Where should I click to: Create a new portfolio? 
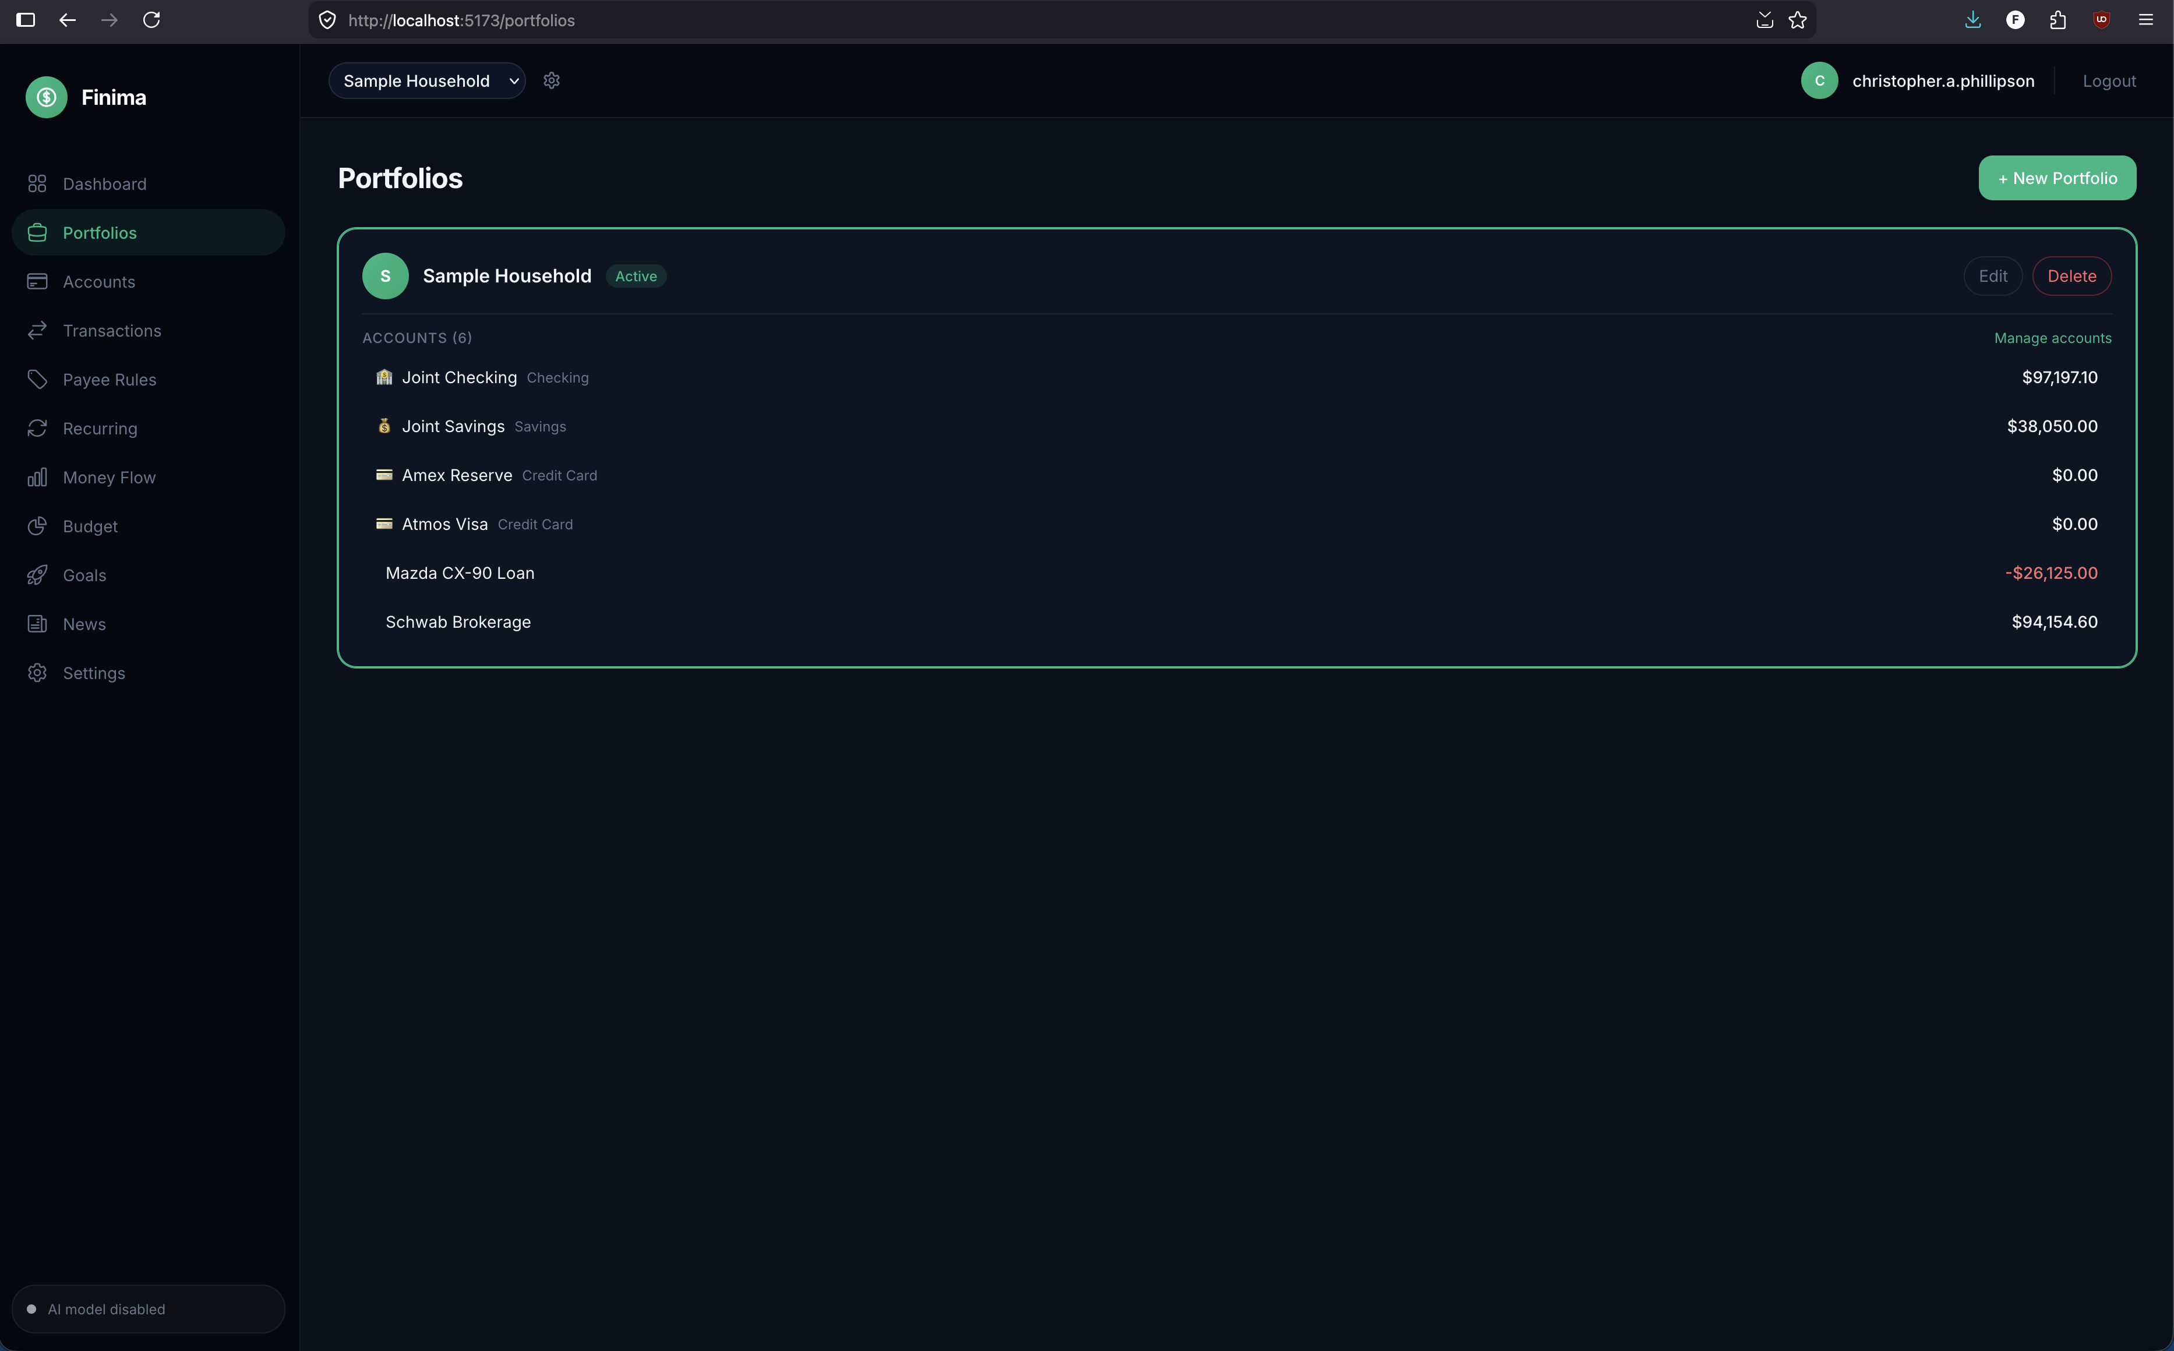tap(2057, 178)
